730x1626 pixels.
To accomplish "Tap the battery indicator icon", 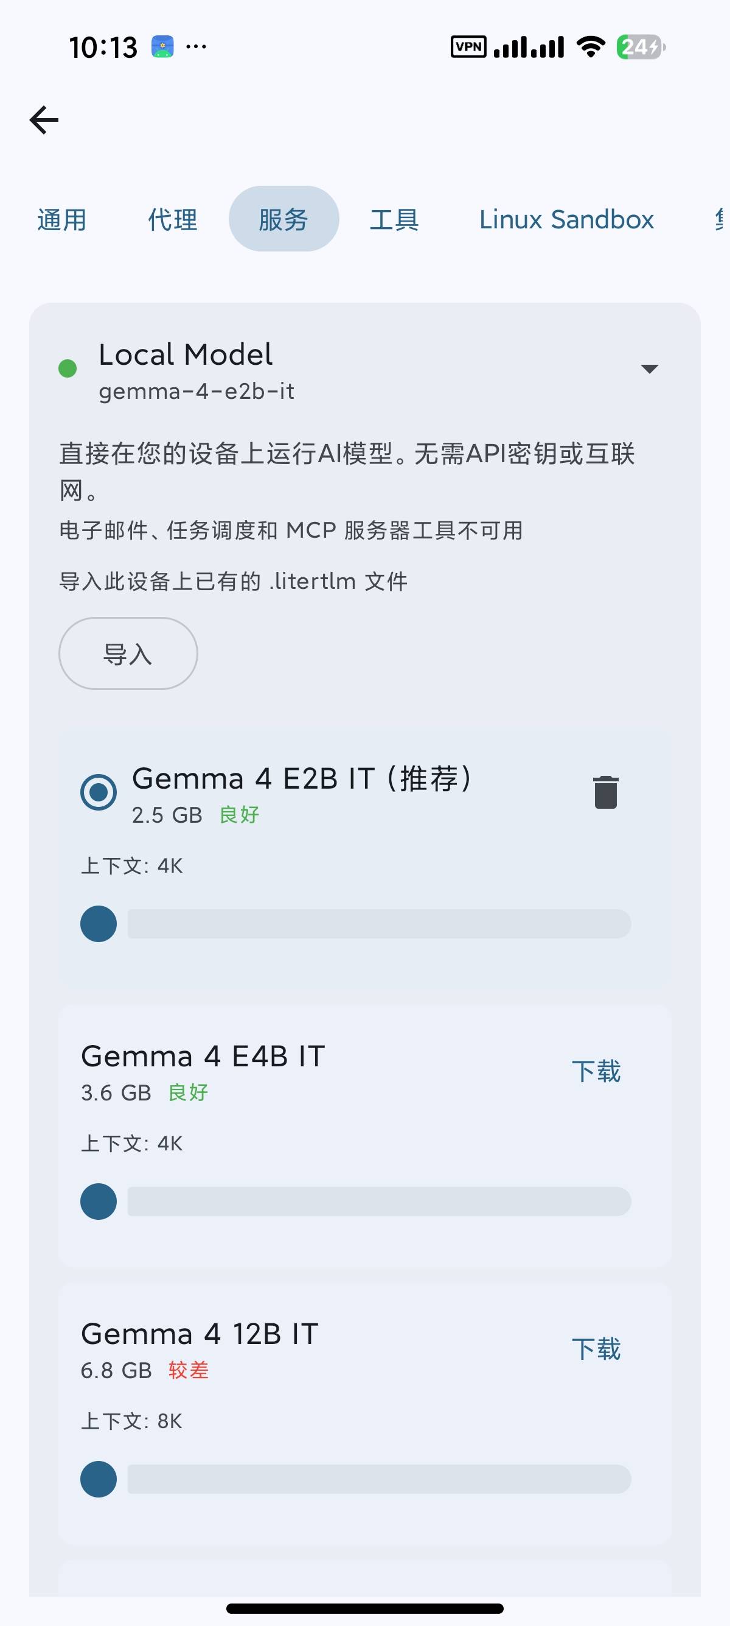I will [x=641, y=47].
